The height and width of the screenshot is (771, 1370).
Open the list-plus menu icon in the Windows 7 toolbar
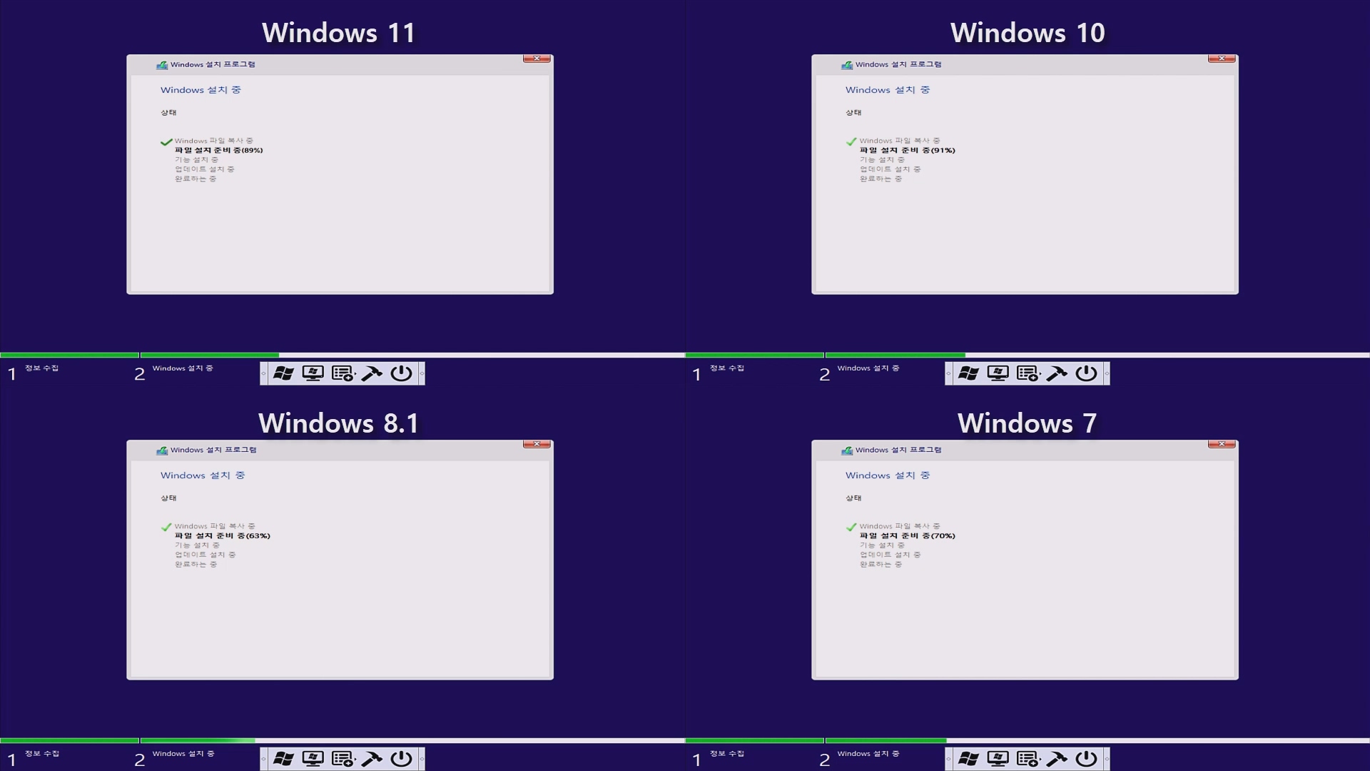[1027, 759]
